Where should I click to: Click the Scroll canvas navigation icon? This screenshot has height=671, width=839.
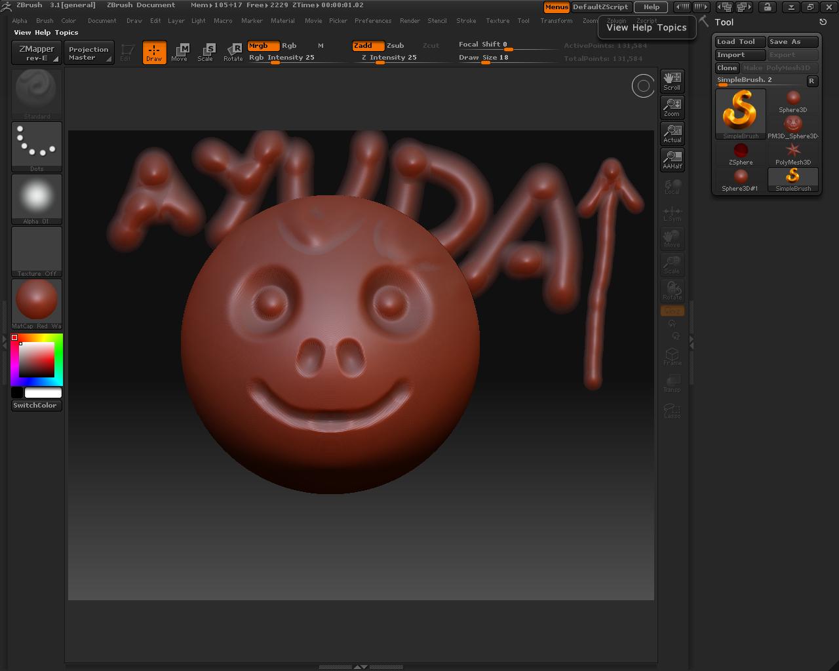click(672, 81)
